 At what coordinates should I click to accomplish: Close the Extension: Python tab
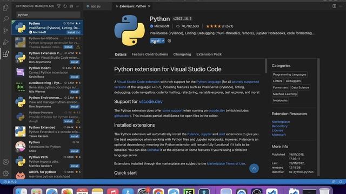(x=149, y=6)
